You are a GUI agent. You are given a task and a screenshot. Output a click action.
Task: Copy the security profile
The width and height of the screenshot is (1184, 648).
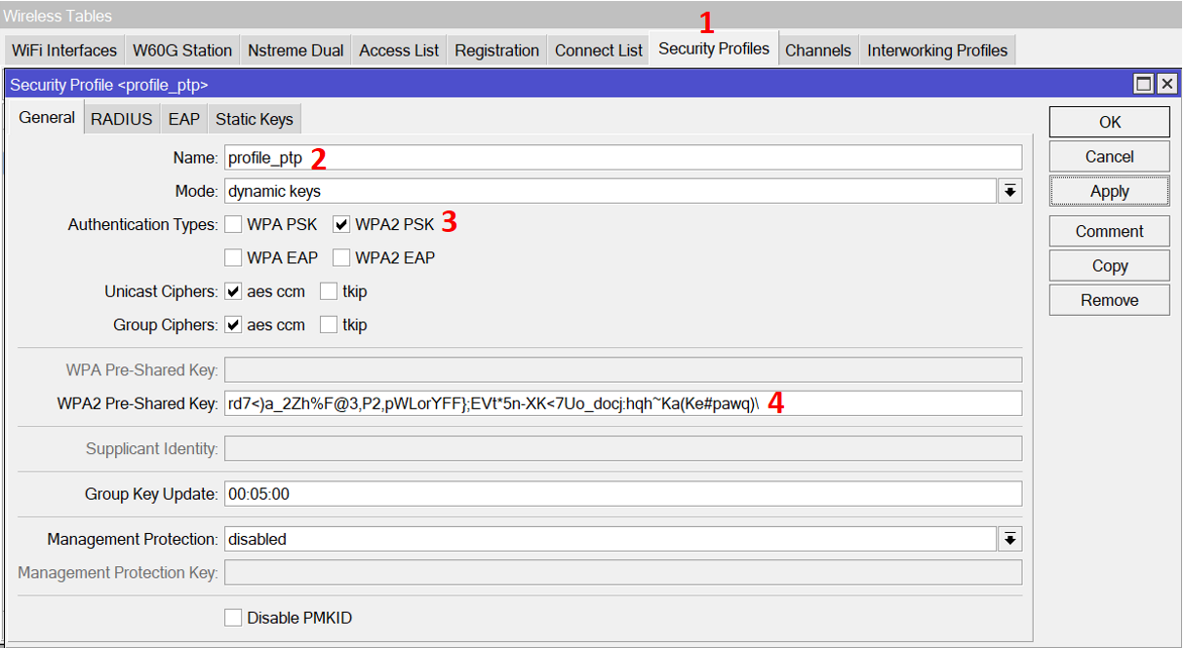point(1109,266)
